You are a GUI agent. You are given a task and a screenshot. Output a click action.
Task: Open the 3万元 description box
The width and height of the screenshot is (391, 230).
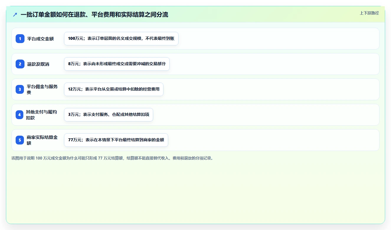[x=109, y=115]
